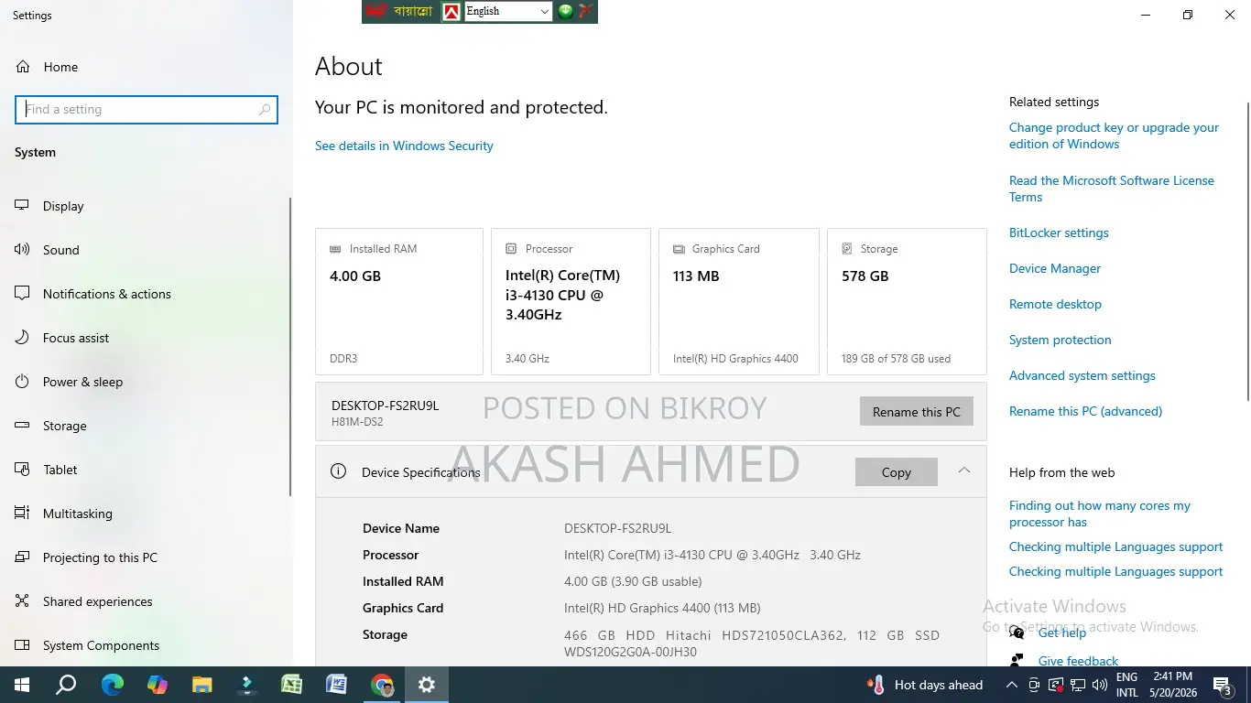Click the Installed RAM card icon
Image resolution: width=1251 pixels, height=703 pixels.
click(336, 249)
